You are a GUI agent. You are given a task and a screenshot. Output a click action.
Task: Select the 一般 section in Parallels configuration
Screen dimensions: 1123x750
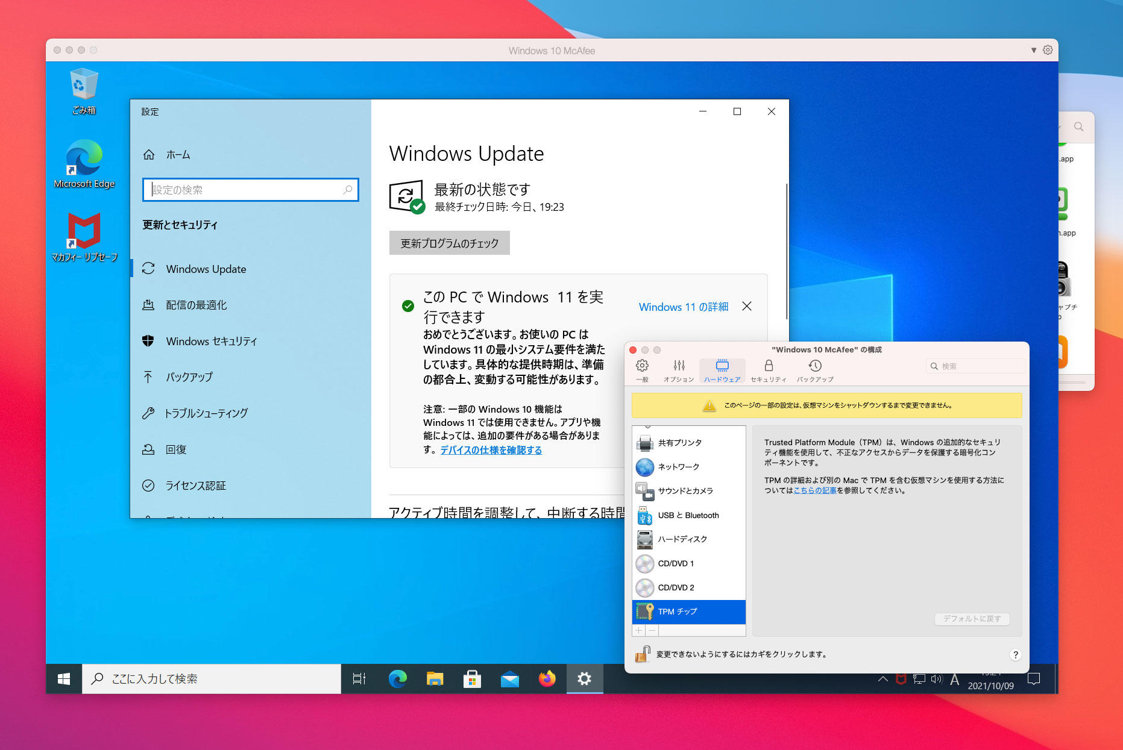coord(641,370)
